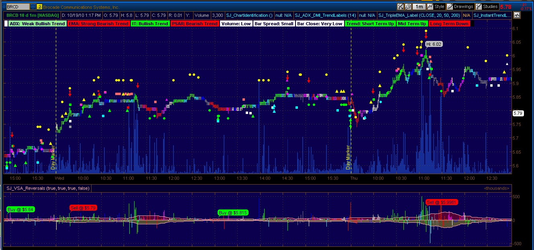534x250 pixels.
Task: Click the Buy @ $5.815 signal label
Action: click(233, 212)
